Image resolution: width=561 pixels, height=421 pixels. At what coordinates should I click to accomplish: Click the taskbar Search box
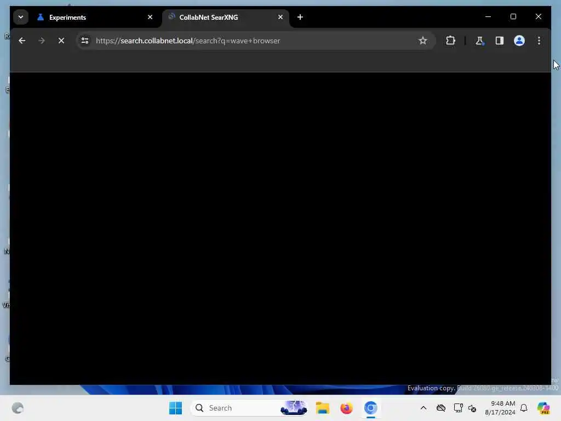click(x=250, y=408)
